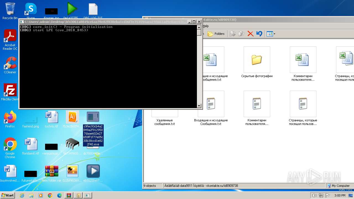
Task: Open the media player taskbar icon
Action: click(41, 195)
